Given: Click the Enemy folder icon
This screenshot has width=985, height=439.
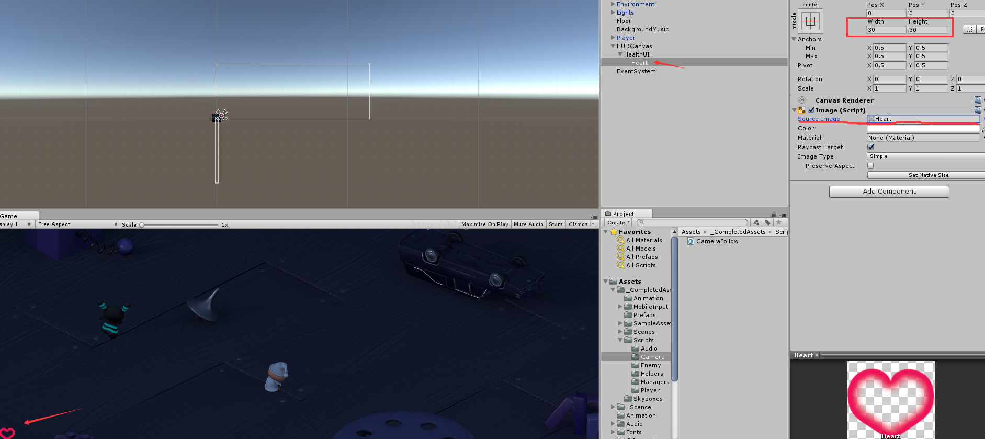Looking at the screenshot, I should [x=636, y=365].
